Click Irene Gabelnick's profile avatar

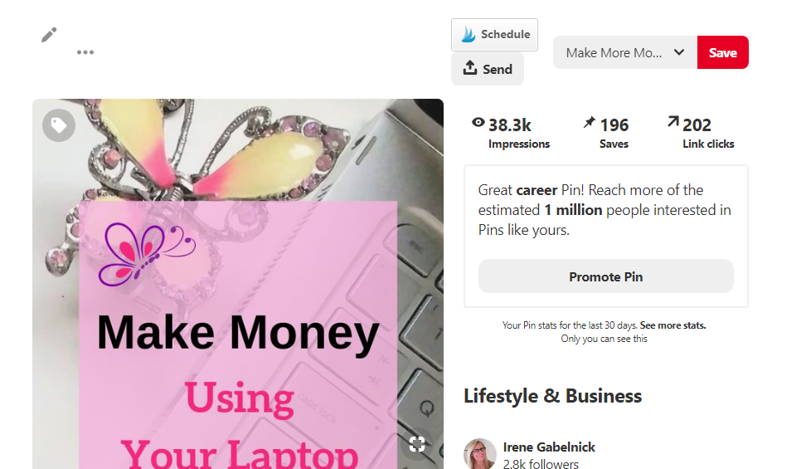(479, 453)
